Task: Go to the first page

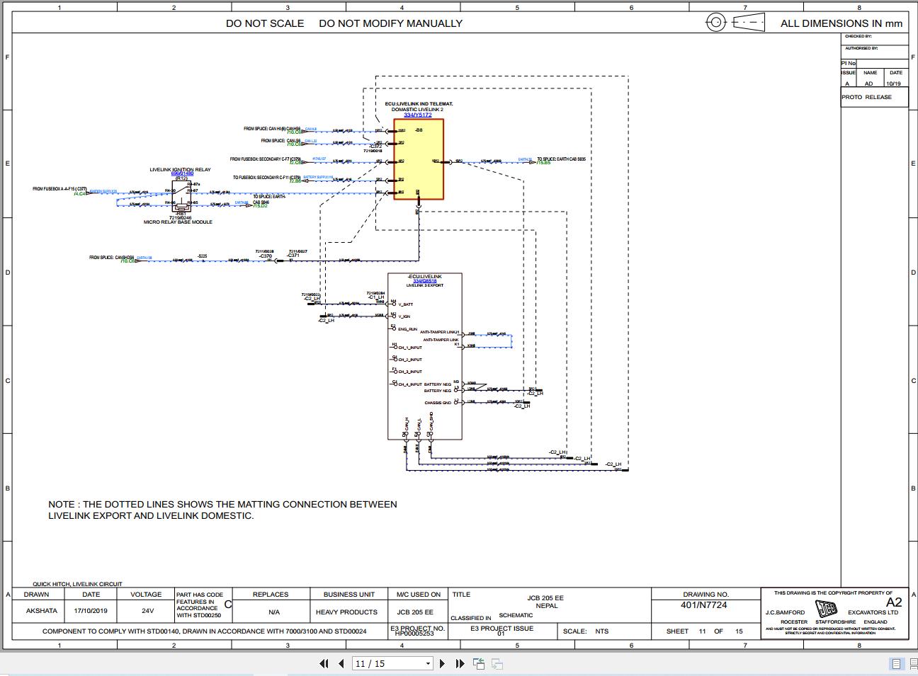Action: point(324,663)
